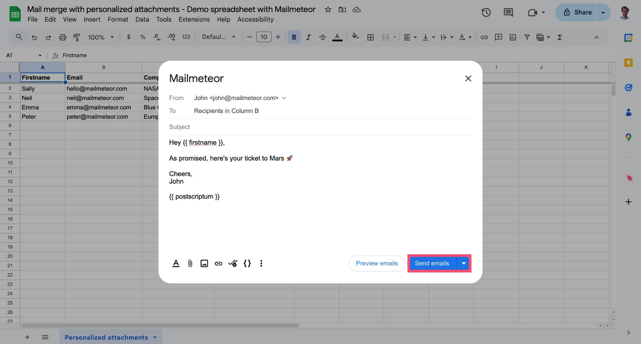Select the paint format roller icon
This screenshot has width=641, height=344.
point(77,37)
